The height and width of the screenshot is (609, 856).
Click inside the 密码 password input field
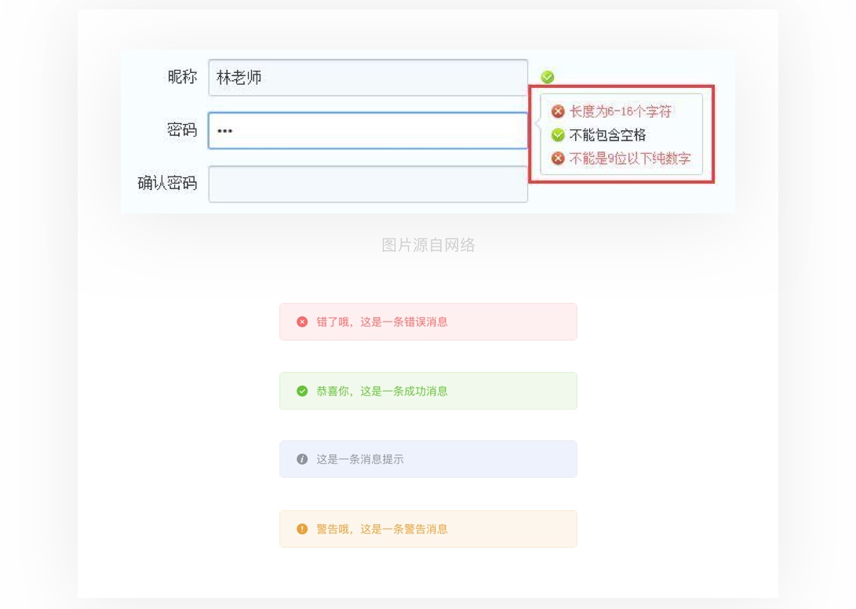click(x=367, y=130)
